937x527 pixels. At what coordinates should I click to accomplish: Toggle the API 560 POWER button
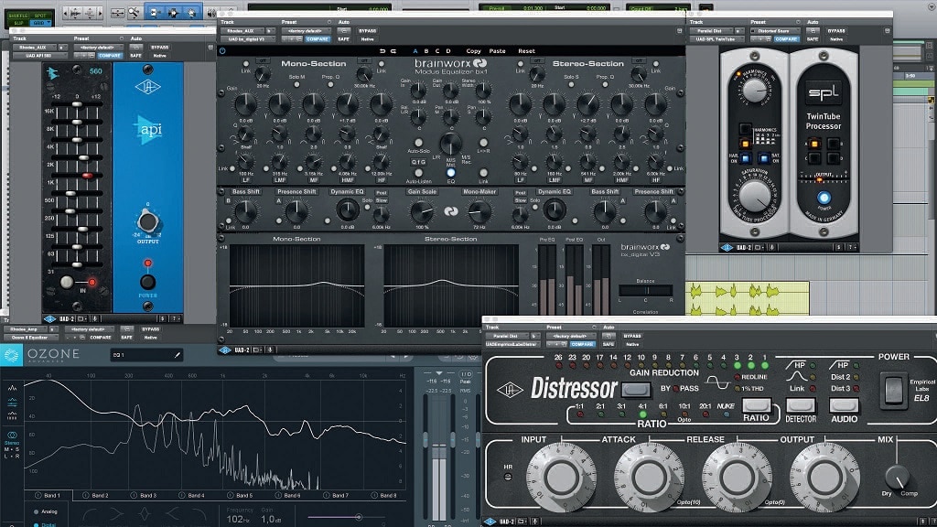[147, 282]
